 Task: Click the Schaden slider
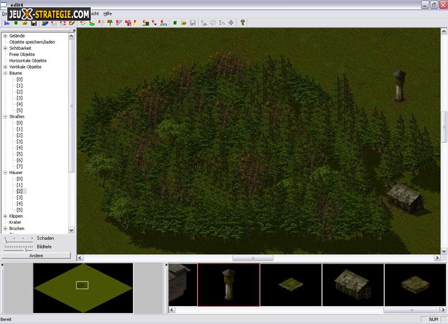(x=18, y=238)
